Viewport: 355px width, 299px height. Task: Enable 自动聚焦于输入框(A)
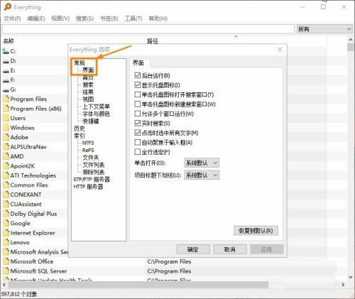click(x=138, y=142)
